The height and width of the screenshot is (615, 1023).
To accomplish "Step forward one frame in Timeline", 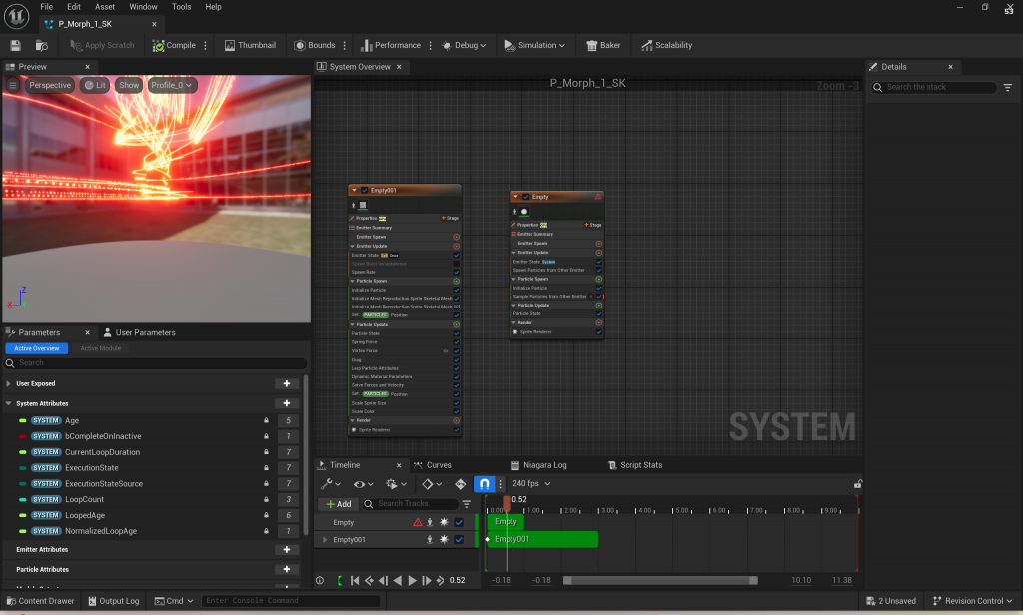I will coord(426,580).
